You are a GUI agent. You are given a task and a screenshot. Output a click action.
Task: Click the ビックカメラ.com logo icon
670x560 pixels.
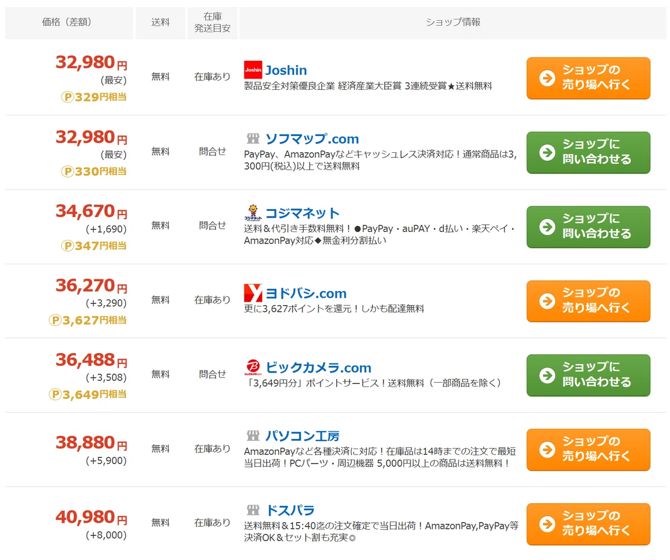(x=253, y=368)
